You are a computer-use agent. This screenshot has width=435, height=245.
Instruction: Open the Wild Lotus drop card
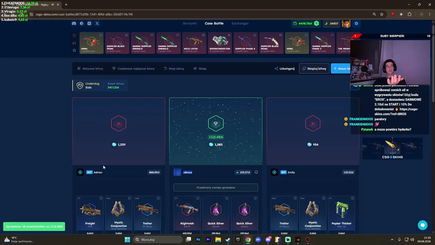(x=194, y=43)
